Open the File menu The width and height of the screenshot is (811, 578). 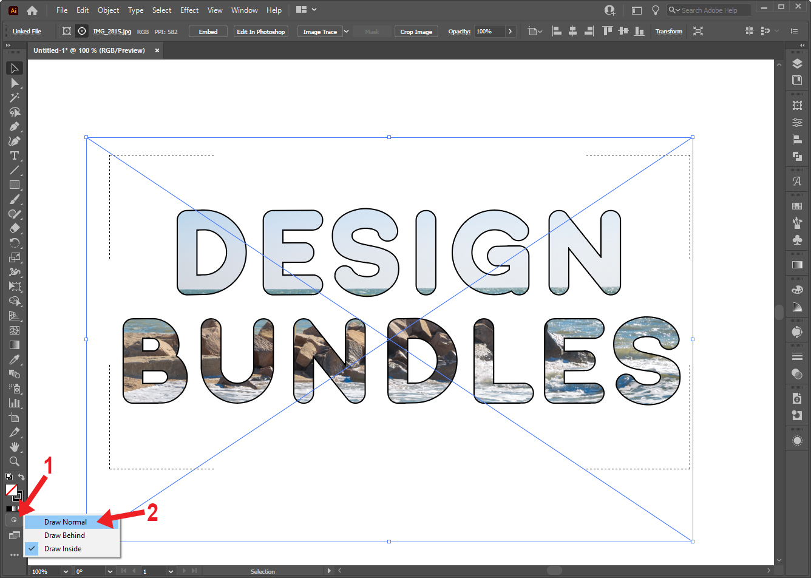click(x=62, y=10)
